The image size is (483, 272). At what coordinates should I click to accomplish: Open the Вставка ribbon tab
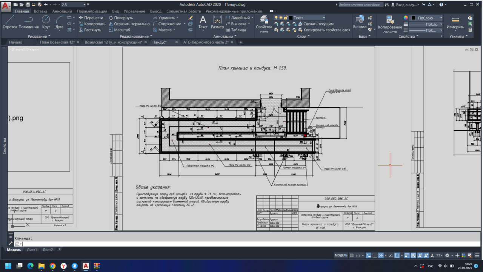[40, 11]
